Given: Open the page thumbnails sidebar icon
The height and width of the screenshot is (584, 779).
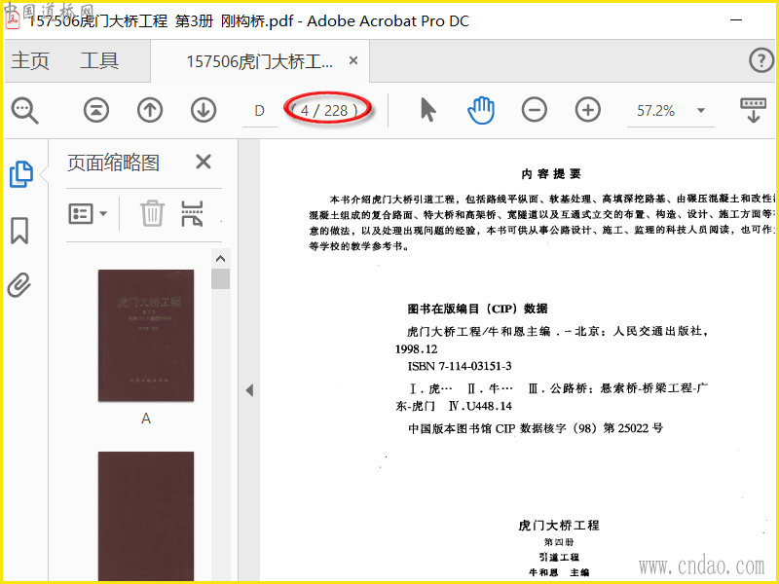Looking at the screenshot, I should click(x=21, y=174).
